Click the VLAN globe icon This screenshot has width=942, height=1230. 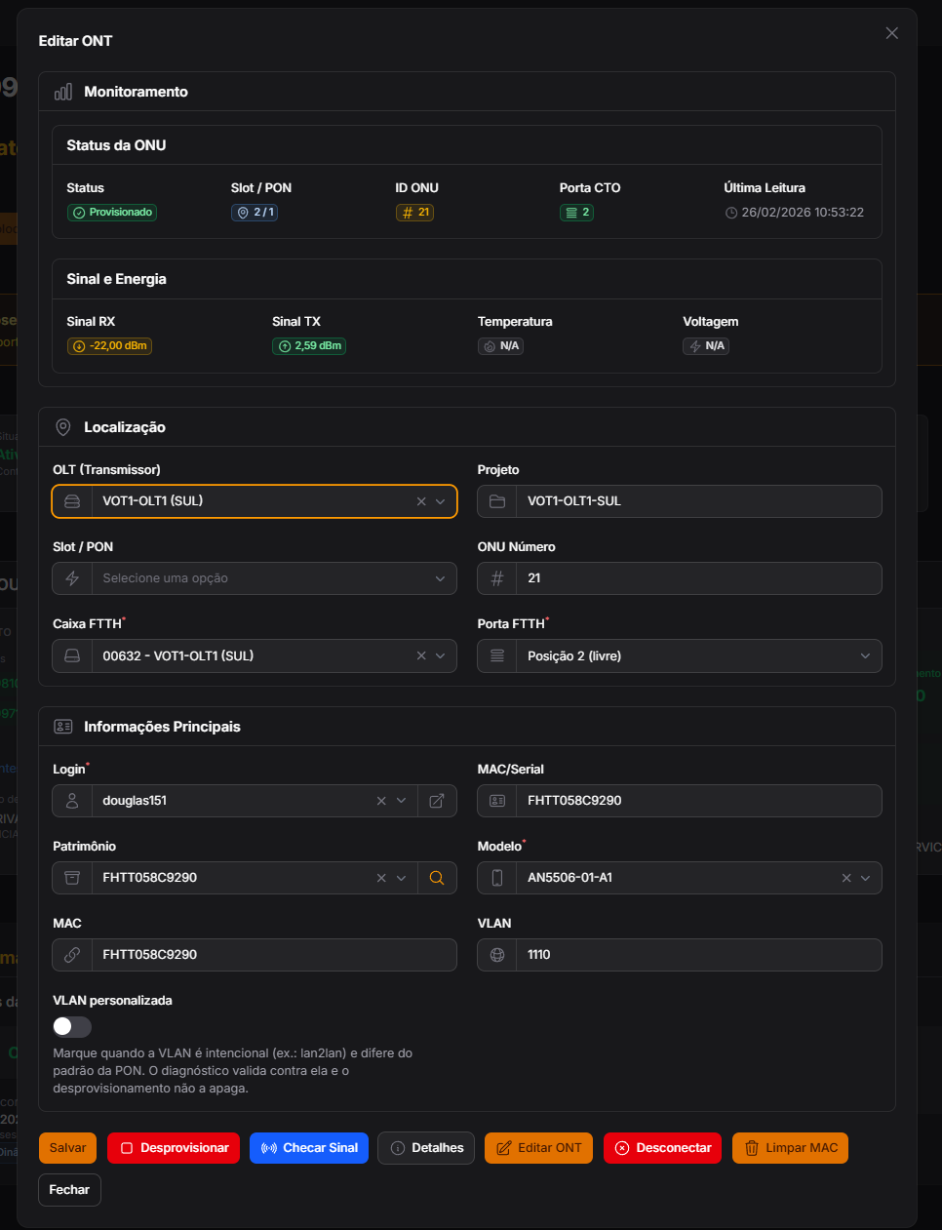pyautogui.click(x=497, y=955)
